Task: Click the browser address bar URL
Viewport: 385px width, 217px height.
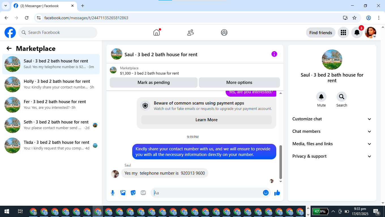Action: tap(86, 18)
